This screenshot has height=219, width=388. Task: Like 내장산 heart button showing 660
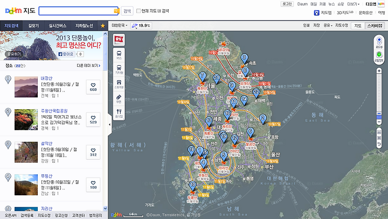pos(93,87)
